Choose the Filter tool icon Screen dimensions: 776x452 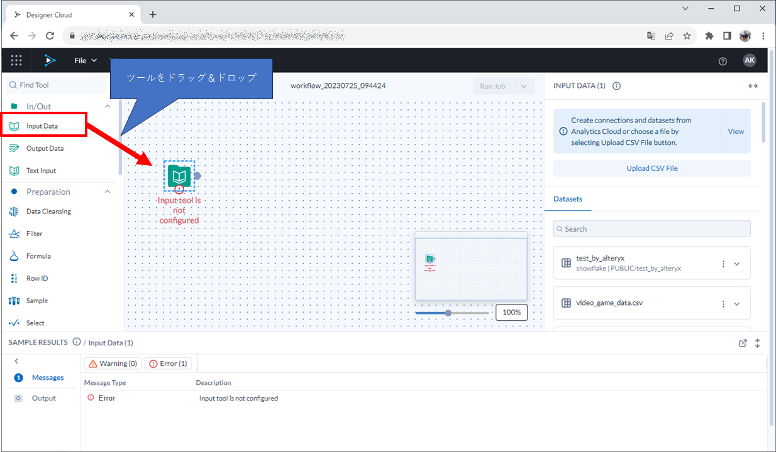click(x=14, y=234)
